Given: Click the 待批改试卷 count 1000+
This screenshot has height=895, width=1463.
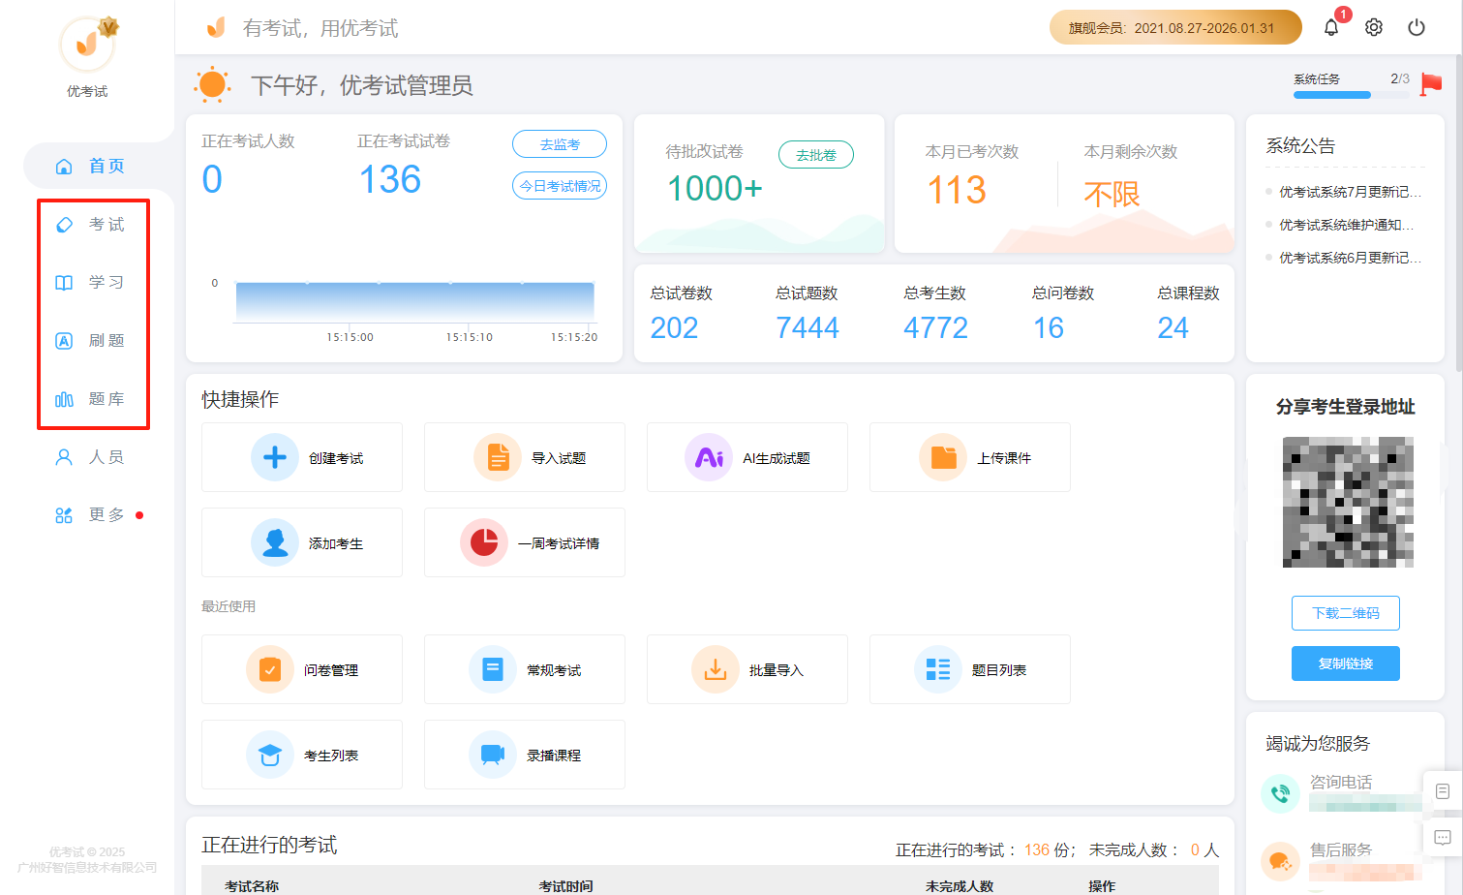Looking at the screenshot, I should pos(715,188).
